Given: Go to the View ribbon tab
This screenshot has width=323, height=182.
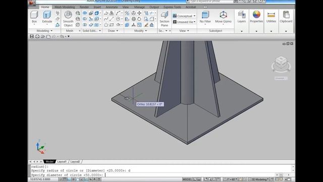Looking at the screenshot, I should (126, 7).
